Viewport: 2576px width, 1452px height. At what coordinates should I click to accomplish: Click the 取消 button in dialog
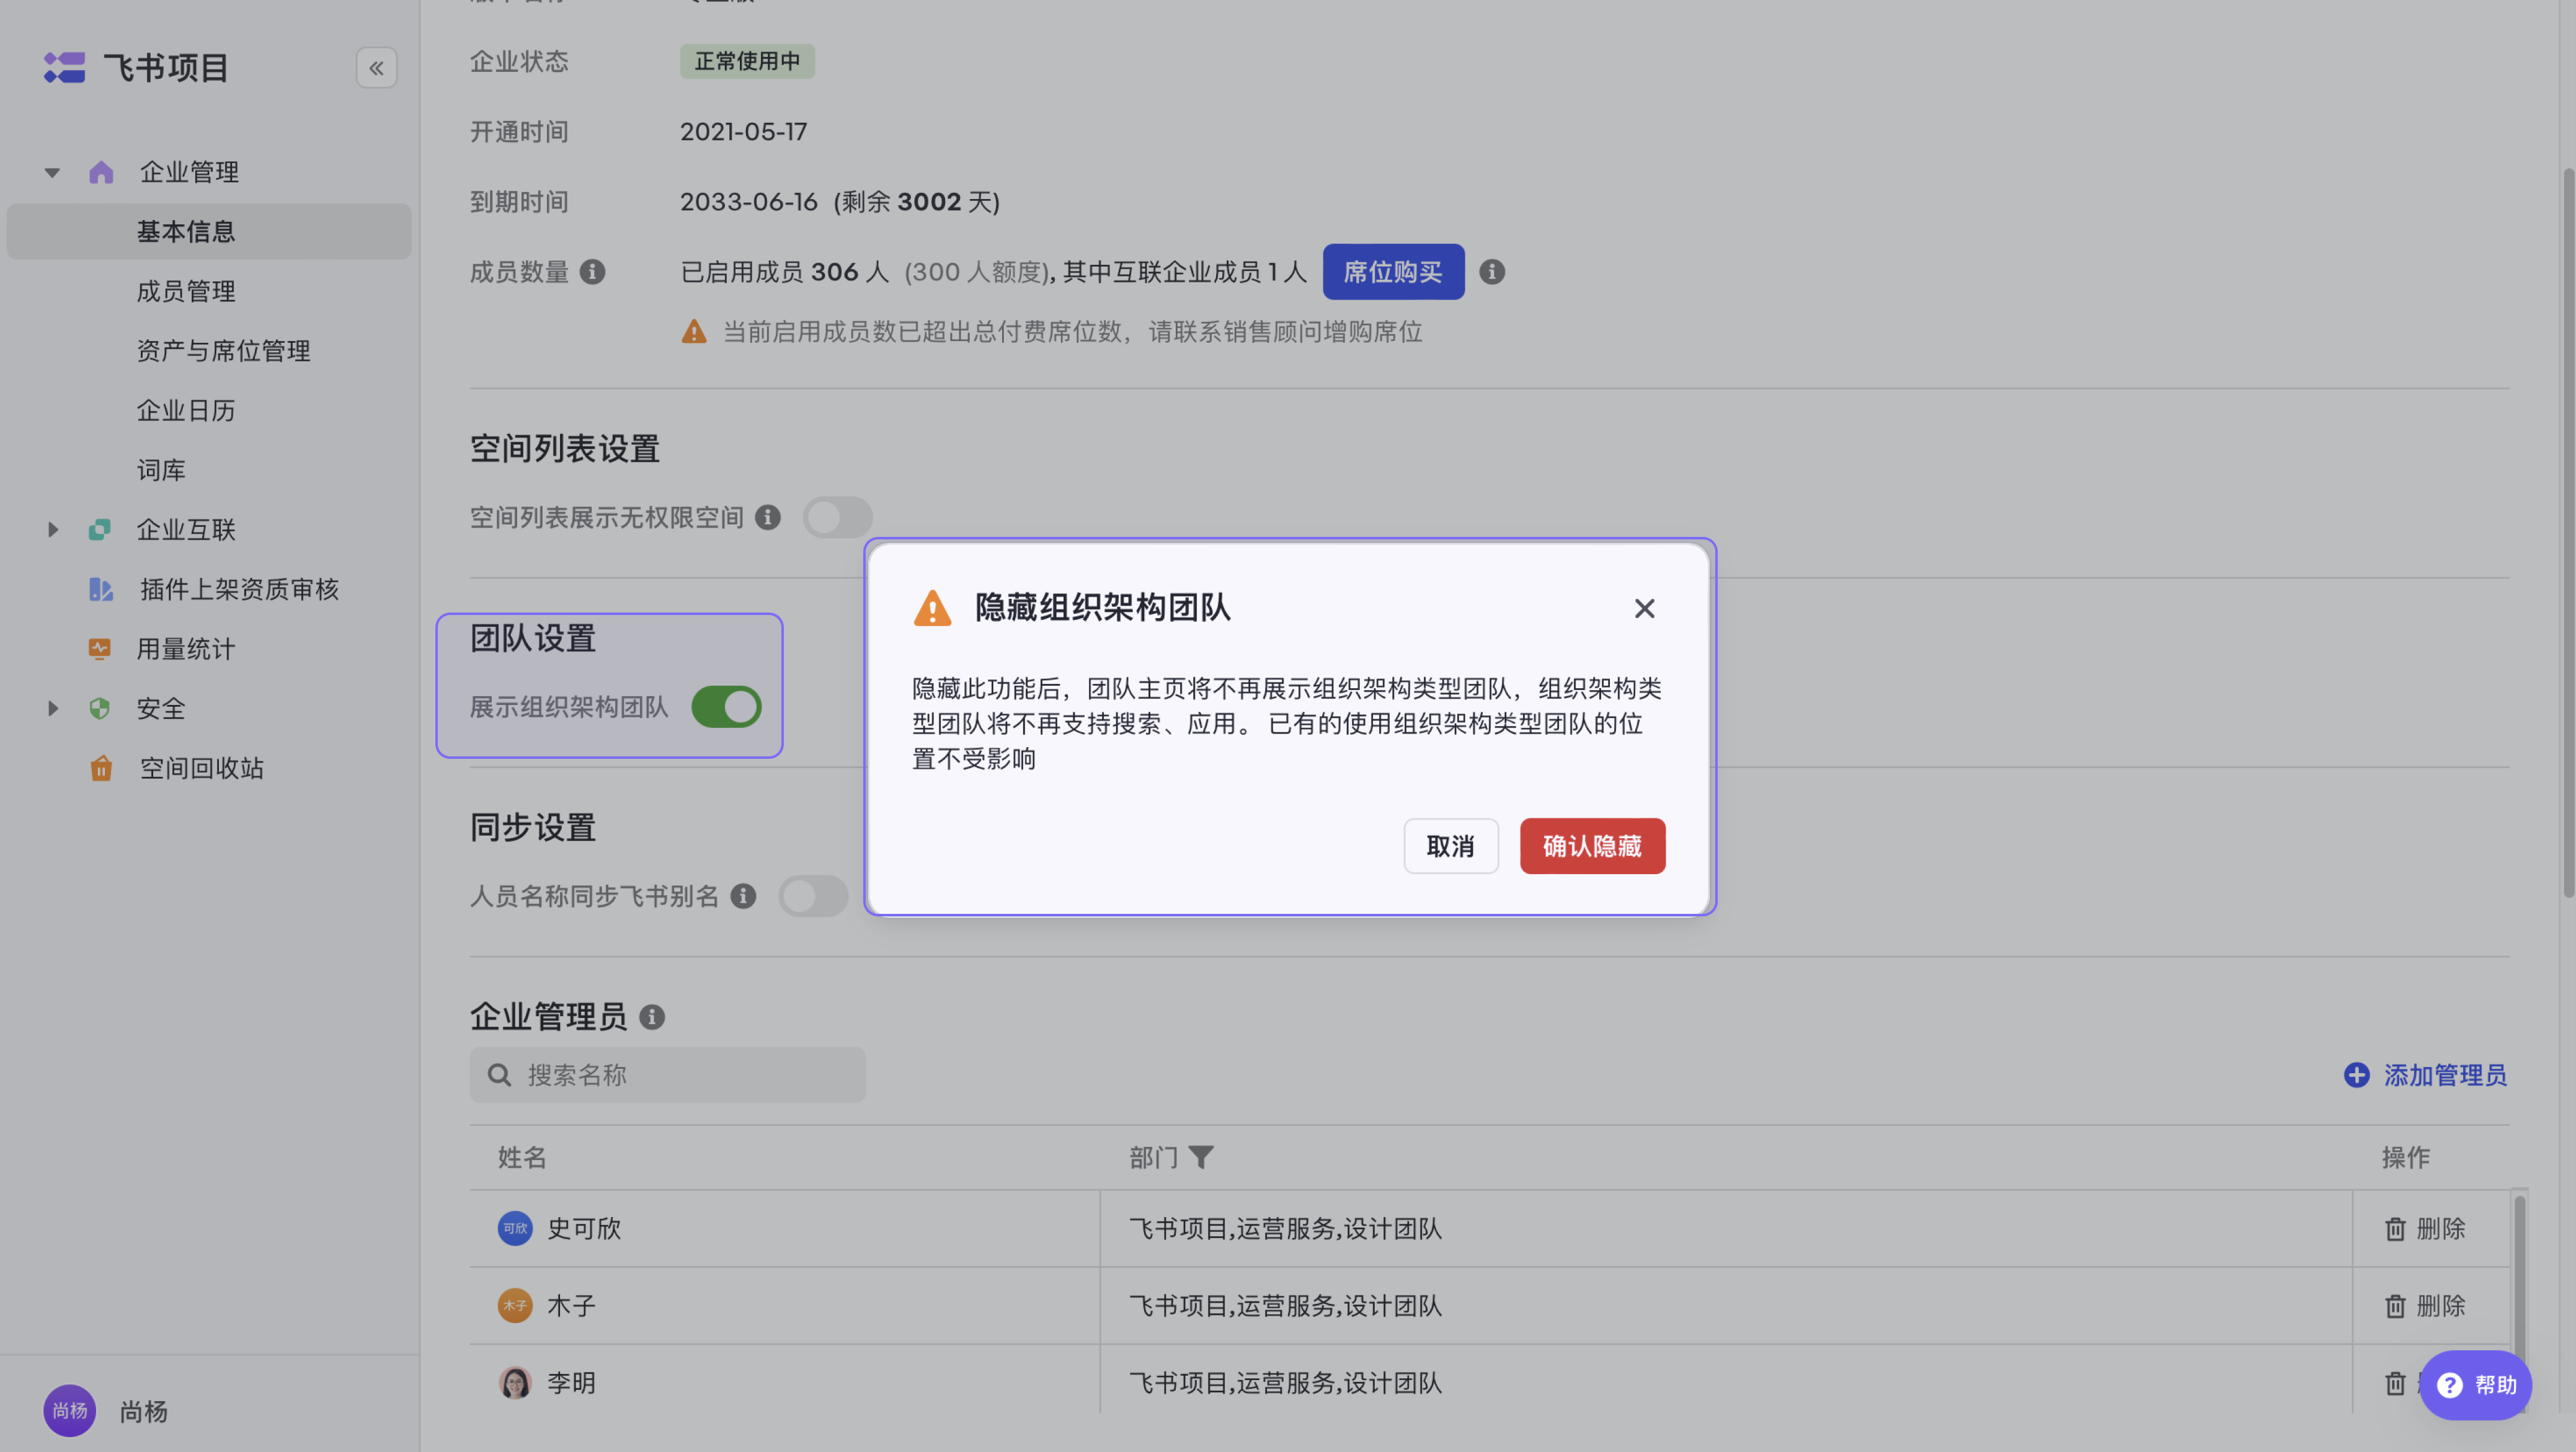coord(1450,846)
